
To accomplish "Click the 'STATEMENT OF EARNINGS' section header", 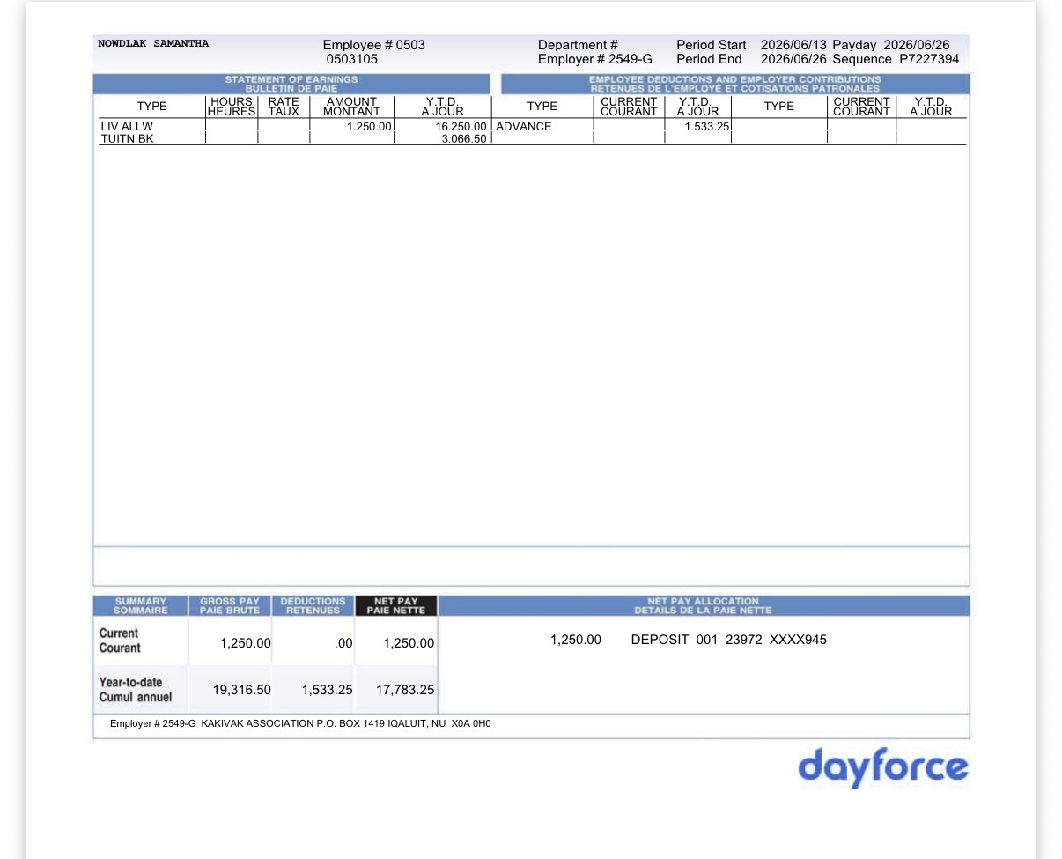I will click(291, 85).
